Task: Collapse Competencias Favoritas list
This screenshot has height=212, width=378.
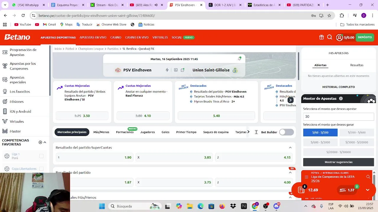Action: [x=45, y=142]
